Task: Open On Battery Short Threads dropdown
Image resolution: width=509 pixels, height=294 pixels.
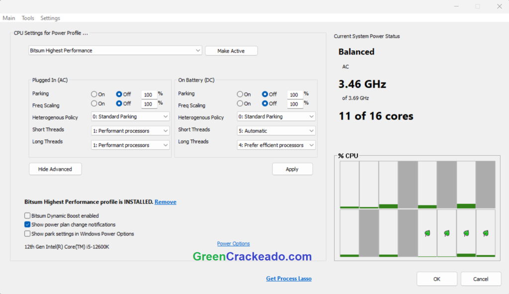Action: [x=276, y=131]
